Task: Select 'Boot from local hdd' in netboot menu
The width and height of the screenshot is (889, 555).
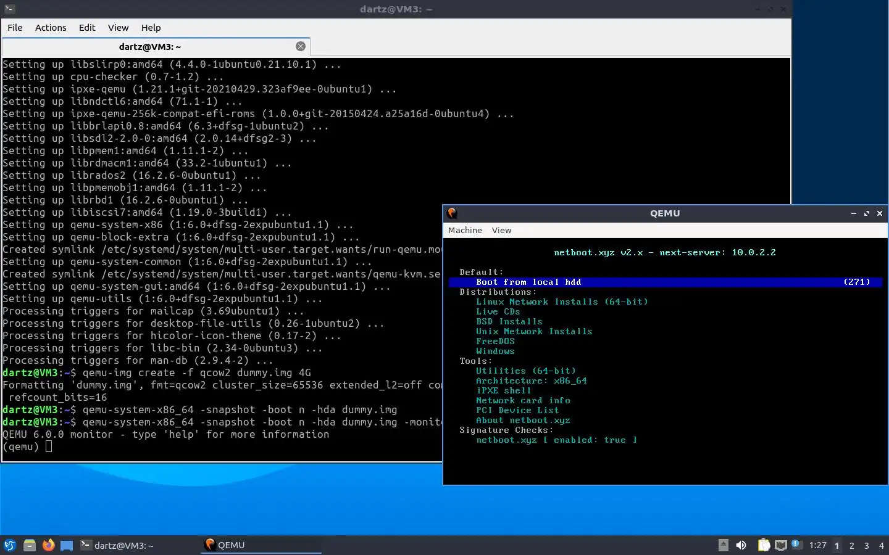Action: [x=666, y=282]
